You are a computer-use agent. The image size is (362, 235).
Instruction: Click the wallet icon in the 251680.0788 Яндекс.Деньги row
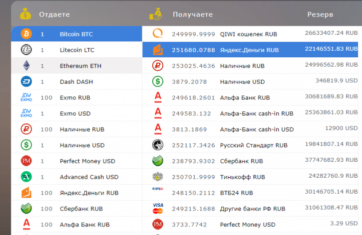click(x=158, y=50)
